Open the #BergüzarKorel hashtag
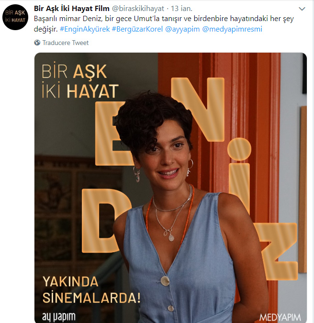This screenshot has height=323, width=314. (x=137, y=29)
